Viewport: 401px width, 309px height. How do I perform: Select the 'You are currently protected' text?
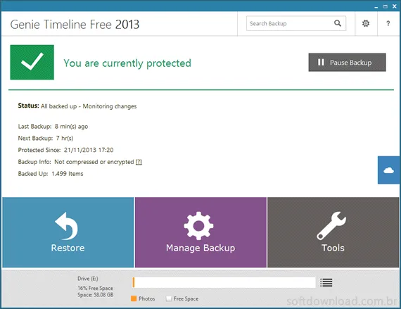[x=127, y=63]
